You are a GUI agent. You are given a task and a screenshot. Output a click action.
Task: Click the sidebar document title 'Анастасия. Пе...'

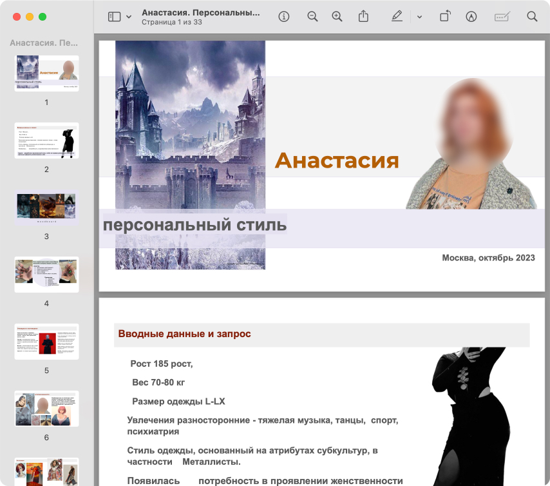click(44, 43)
